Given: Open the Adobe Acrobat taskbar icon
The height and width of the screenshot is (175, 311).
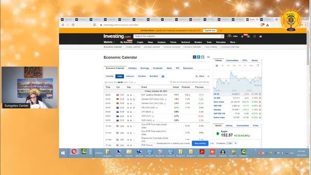Looking at the screenshot, I should 202,152.
